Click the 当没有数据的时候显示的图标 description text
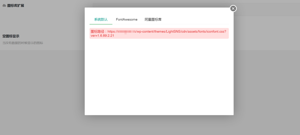The image size is (300, 135). (x=23, y=43)
